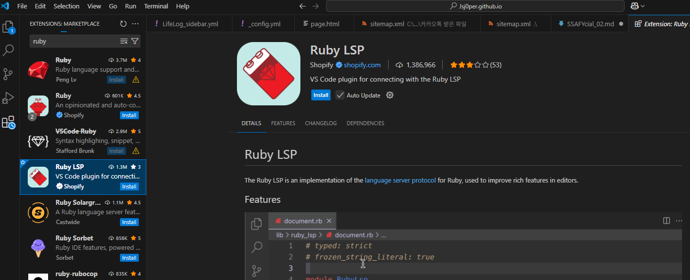
Task: Select Ruby Solargraph extension in list
Action: point(83,213)
